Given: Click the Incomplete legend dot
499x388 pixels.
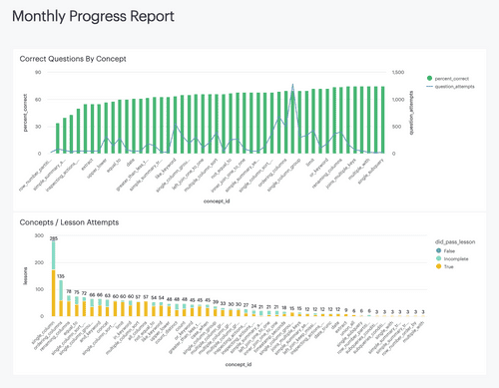Looking at the screenshot, I should pos(438,258).
